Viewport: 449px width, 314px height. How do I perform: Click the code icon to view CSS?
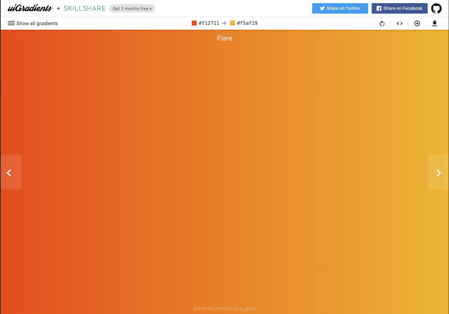point(400,23)
